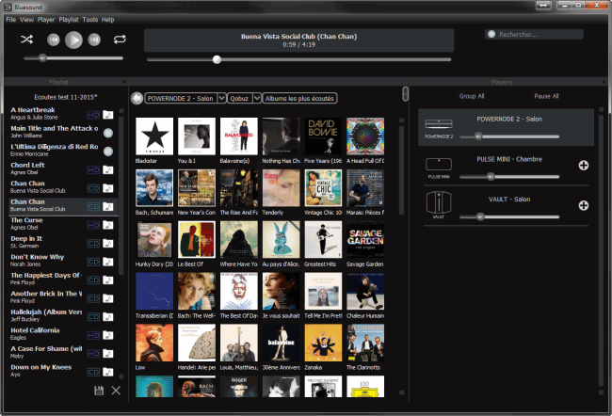Viewport: 612px width, 416px height.
Task: Open the File menu
Action: click(x=11, y=20)
